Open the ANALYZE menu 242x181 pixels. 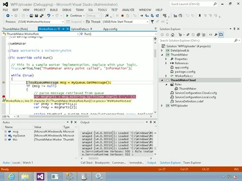pyautogui.click(x=128, y=10)
